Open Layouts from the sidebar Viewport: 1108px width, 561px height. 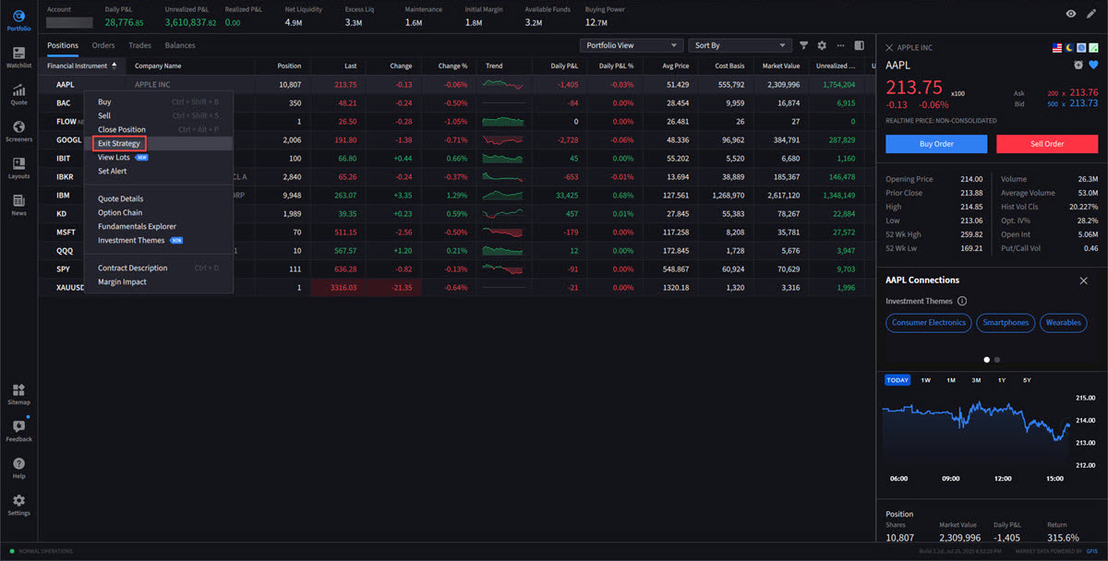click(x=18, y=168)
